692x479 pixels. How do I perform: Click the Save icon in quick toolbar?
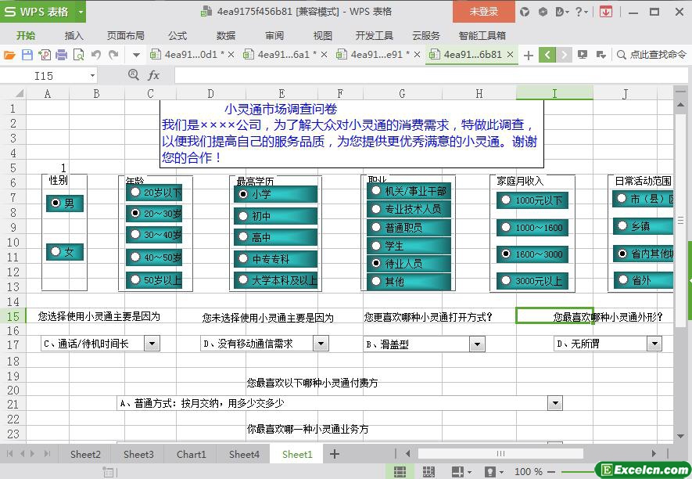tap(27, 55)
